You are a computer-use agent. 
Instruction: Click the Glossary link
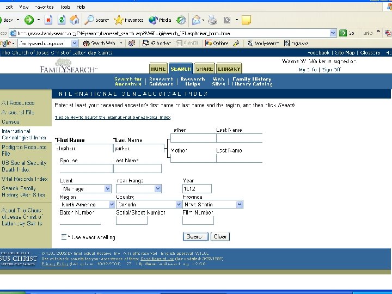coord(370,53)
